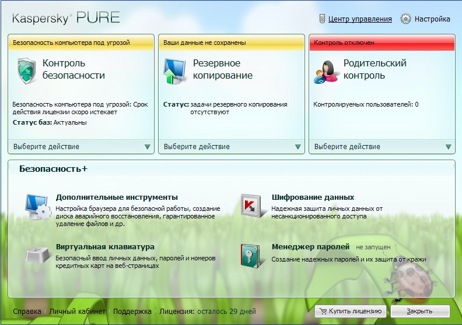Screen dimensions: 462x325
Task: Click the backup monitor arrow icon
Action: (174, 71)
